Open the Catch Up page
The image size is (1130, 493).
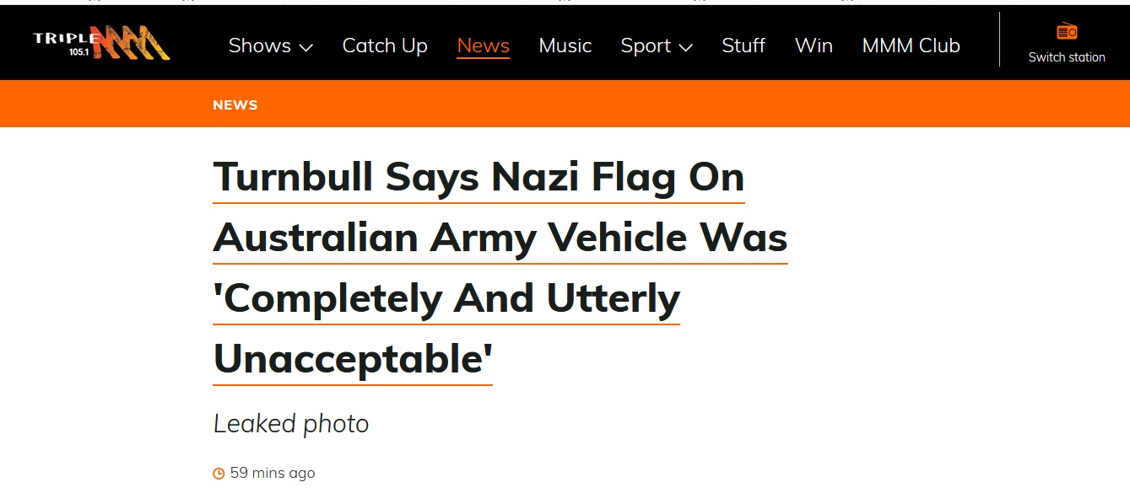tap(385, 46)
